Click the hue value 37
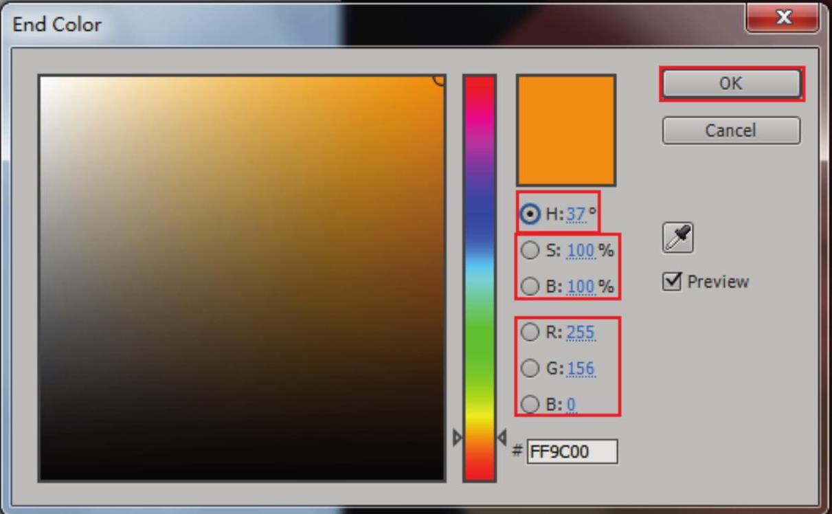Viewport: 832px width, 514px height. 576,214
